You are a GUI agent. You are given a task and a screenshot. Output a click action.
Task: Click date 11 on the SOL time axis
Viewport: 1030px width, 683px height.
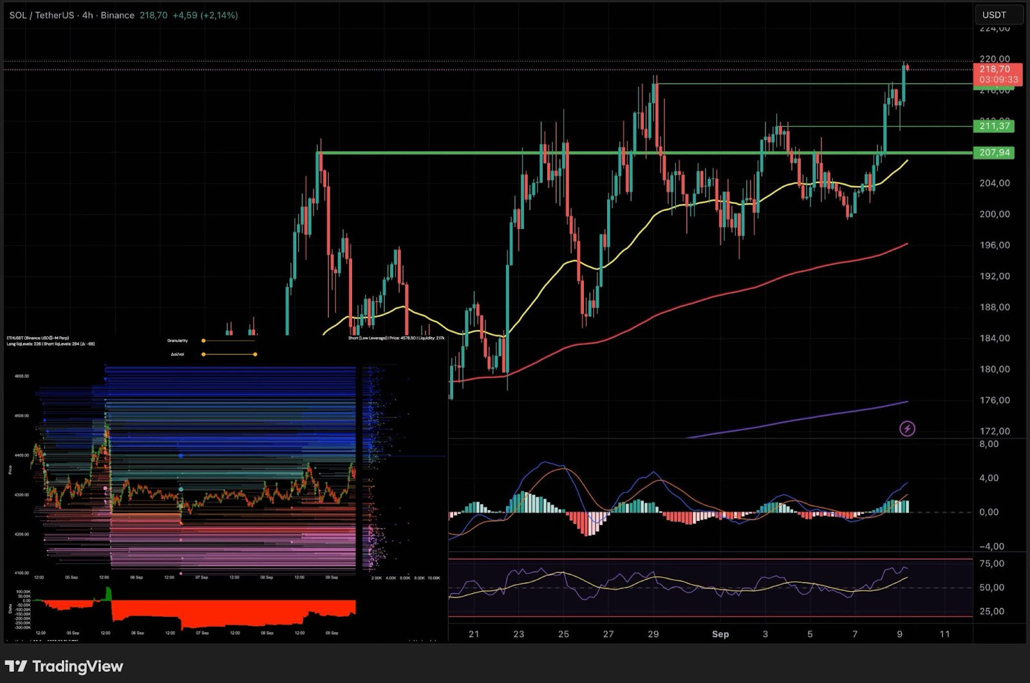pos(944,634)
